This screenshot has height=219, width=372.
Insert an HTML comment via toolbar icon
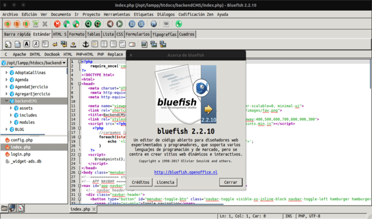click(x=122, y=44)
